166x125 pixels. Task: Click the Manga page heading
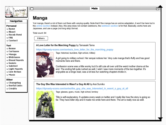[x=40, y=18]
